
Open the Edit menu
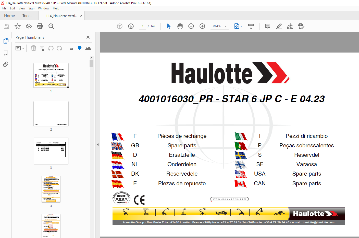(13, 8)
